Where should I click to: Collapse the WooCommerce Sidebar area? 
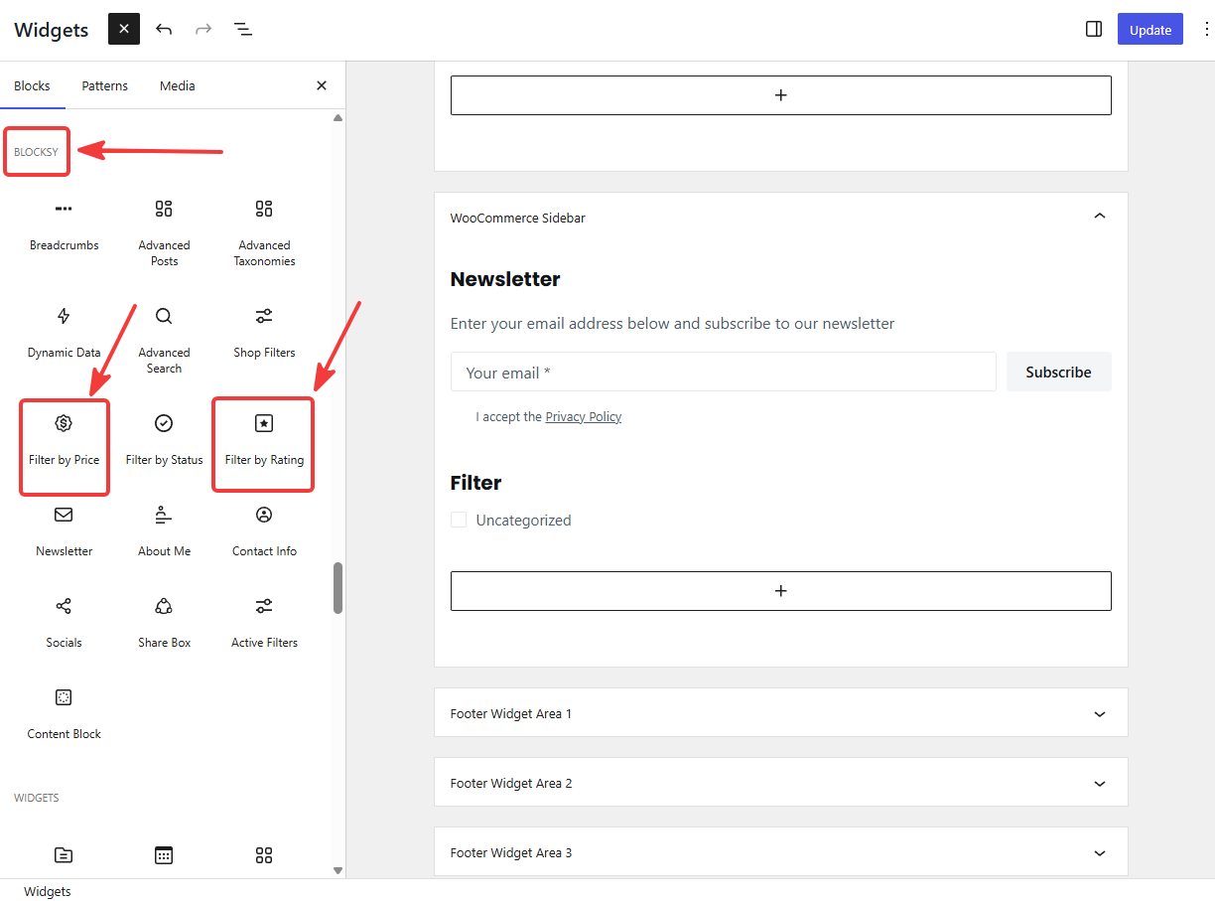[1100, 217]
